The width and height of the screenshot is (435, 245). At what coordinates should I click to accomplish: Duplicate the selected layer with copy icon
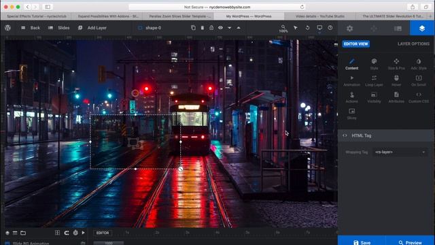[193, 27]
